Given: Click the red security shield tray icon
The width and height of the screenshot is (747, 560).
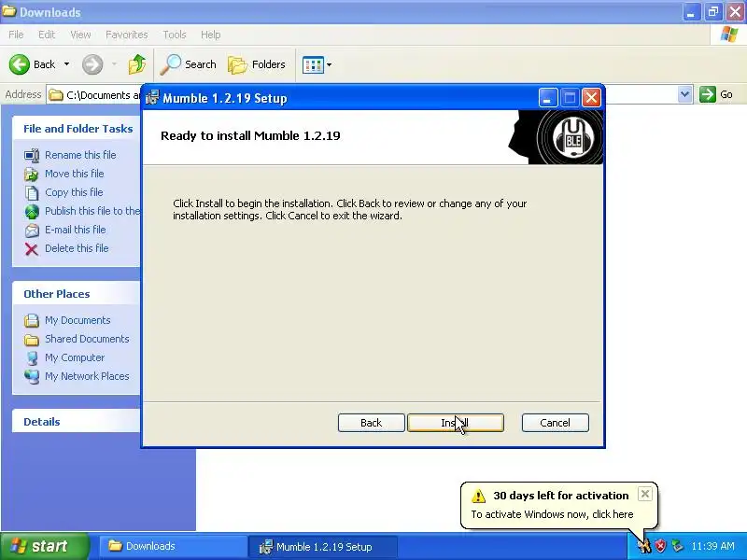Looking at the screenshot, I should tap(660, 546).
